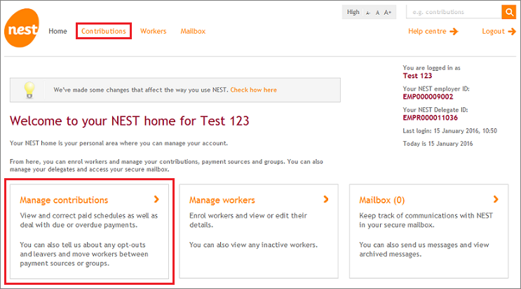Click the search input field
The width and height of the screenshot is (521, 289).
coord(453,12)
